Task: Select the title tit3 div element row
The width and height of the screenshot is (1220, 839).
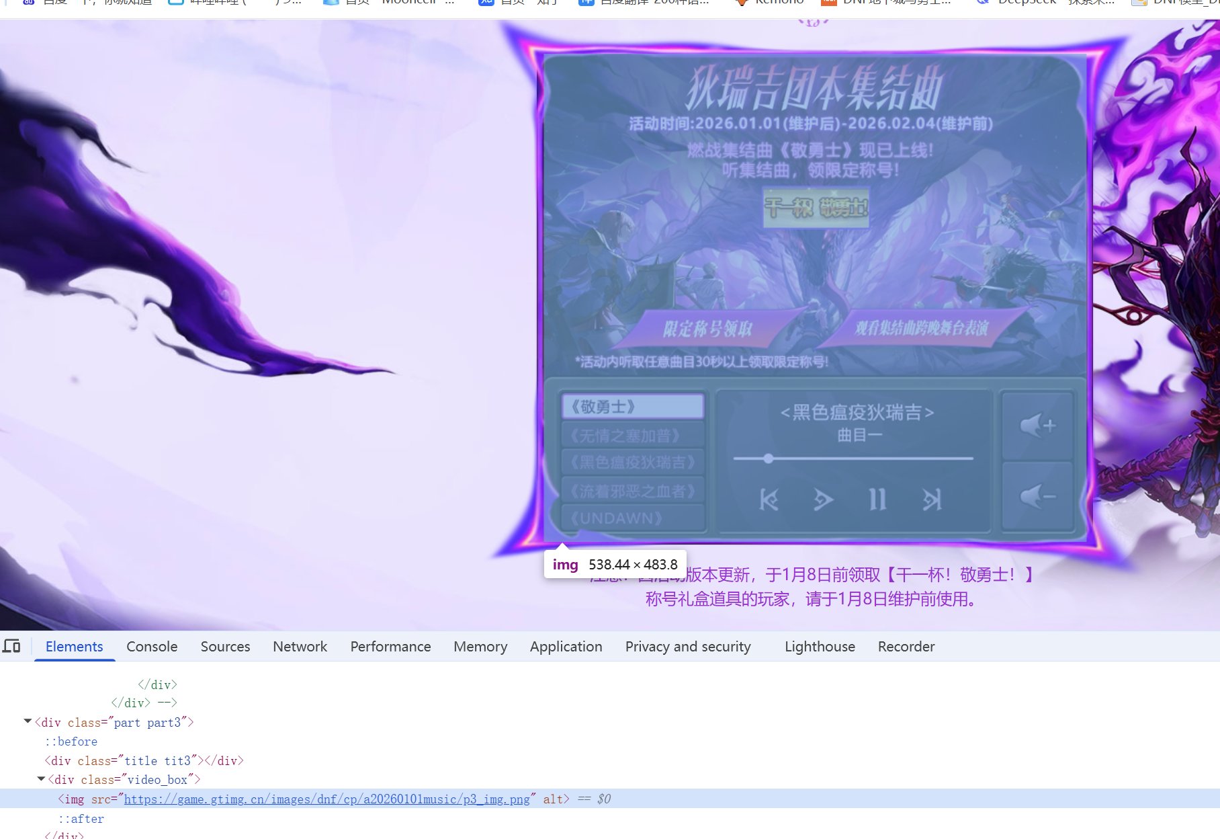Action: [144, 761]
